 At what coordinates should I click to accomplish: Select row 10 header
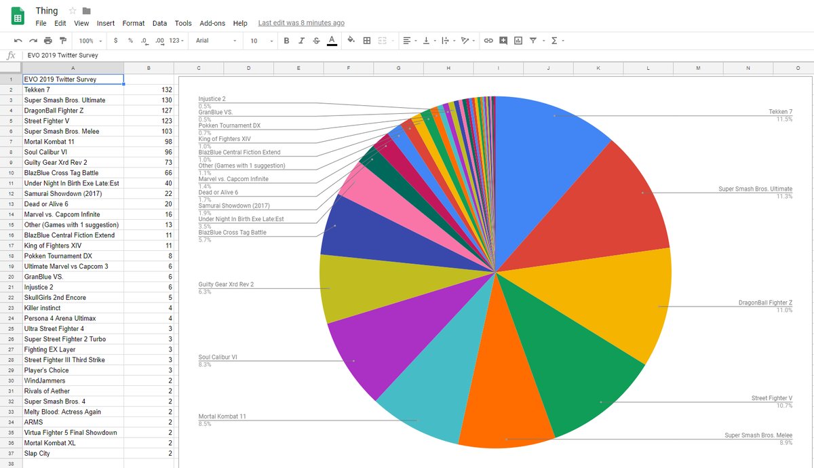click(x=11, y=173)
